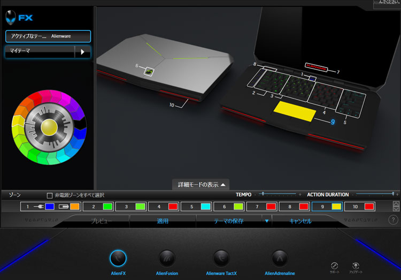
Task: Click the 適用 apply button
Action: point(163,221)
